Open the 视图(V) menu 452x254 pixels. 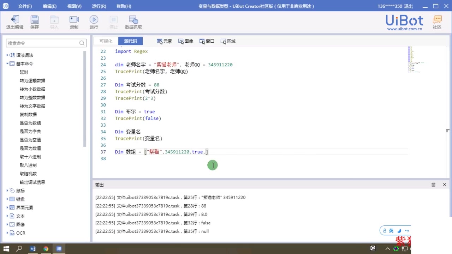[x=74, y=6]
